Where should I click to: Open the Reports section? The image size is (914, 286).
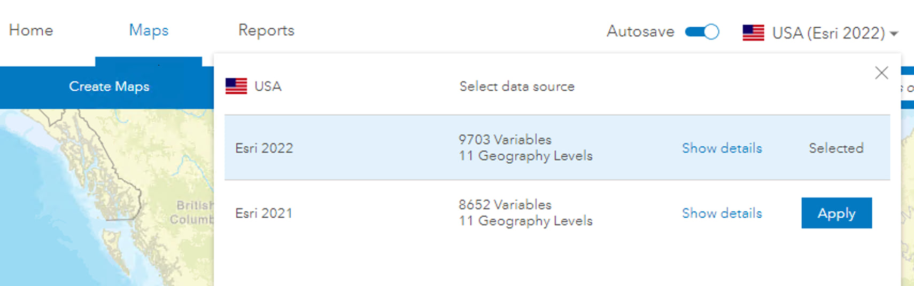click(266, 30)
